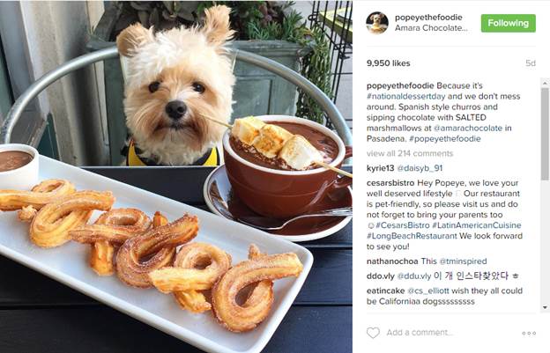This screenshot has width=550, height=353.
Task: Click @tminspired mention
Action: (x=463, y=261)
